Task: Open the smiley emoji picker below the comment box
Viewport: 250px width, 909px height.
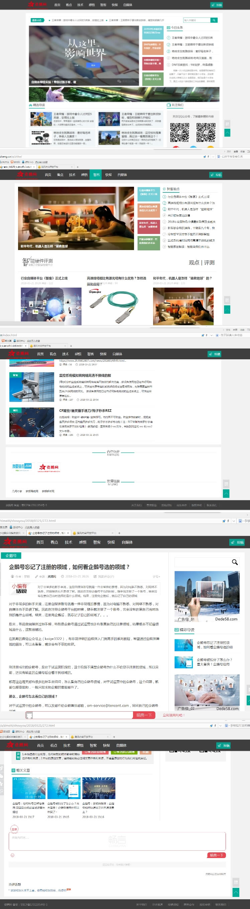Action: (x=13, y=855)
